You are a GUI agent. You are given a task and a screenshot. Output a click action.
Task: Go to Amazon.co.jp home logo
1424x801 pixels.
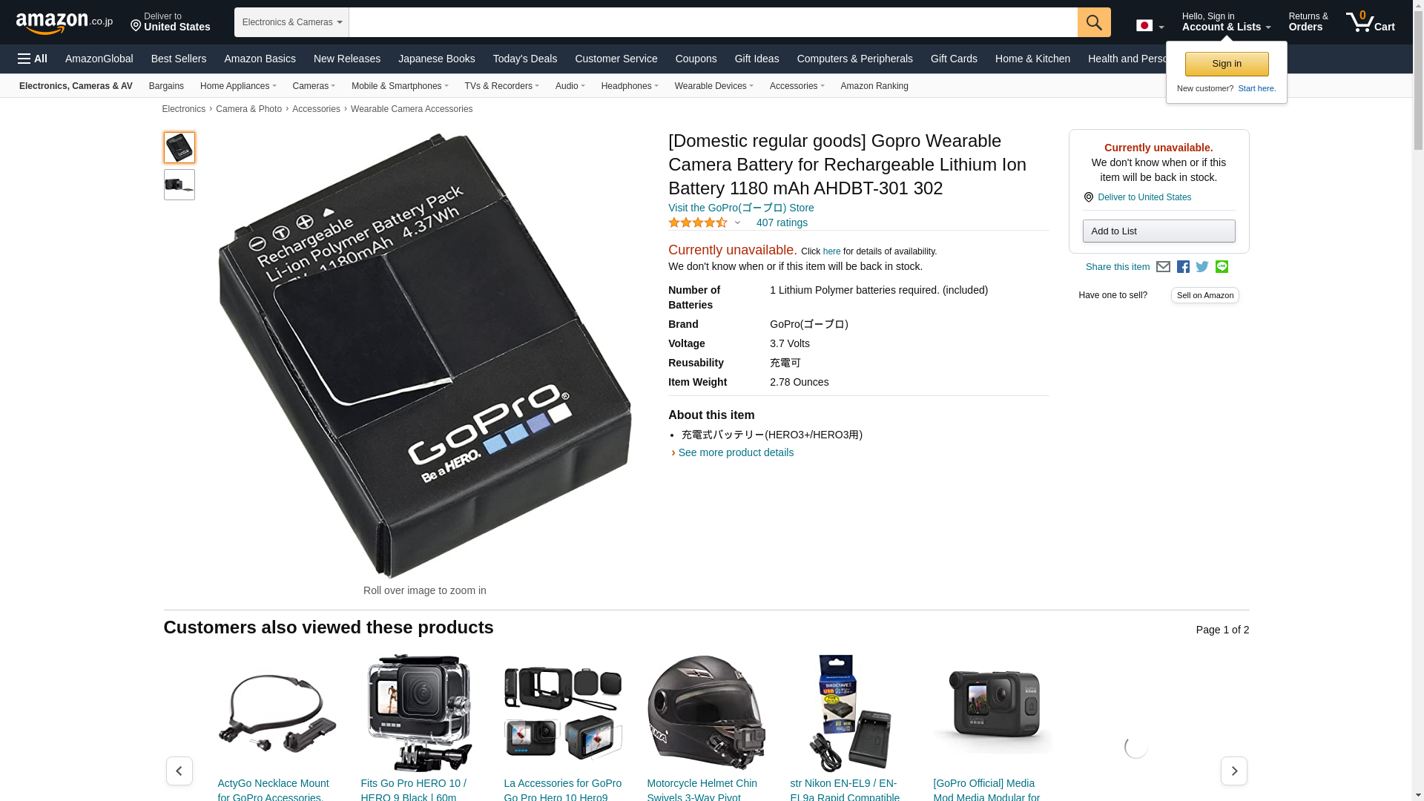(x=65, y=22)
